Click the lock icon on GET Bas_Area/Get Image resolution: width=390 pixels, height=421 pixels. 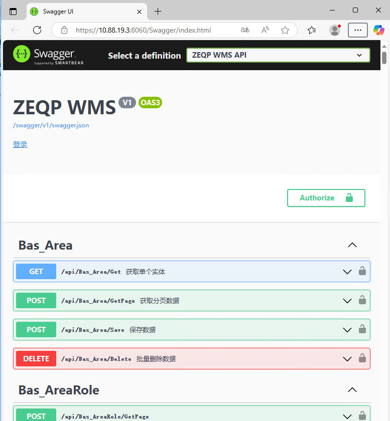362,271
